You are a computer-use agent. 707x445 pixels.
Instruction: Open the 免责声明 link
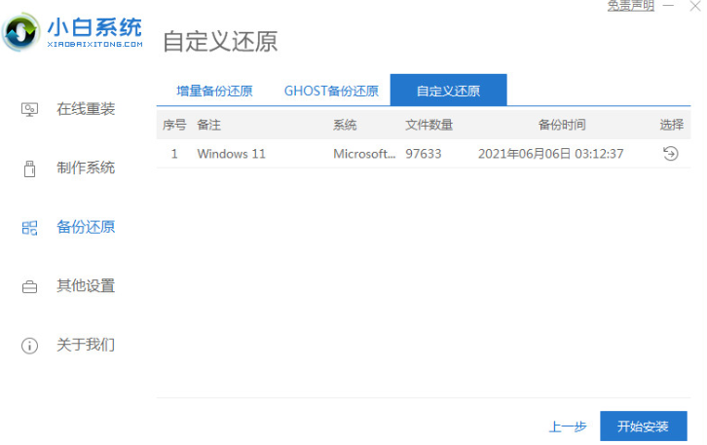(x=631, y=6)
